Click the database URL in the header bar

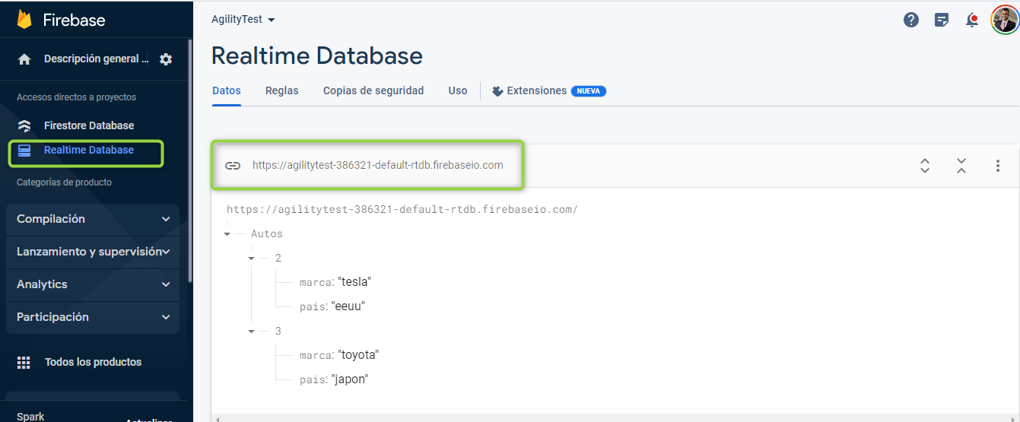(378, 165)
